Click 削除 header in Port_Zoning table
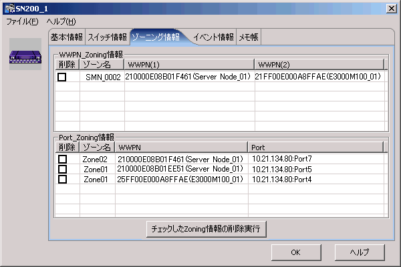Screen dimensions: 401x267 point(68,148)
